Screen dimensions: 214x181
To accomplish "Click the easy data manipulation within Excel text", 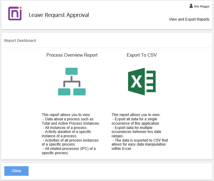I will (x=140, y=144).
